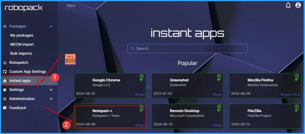The width and height of the screenshot is (305, 134).
Task: Click date 2024-06-19 on Remote Desktop card
Action: (x=163, y=124)
